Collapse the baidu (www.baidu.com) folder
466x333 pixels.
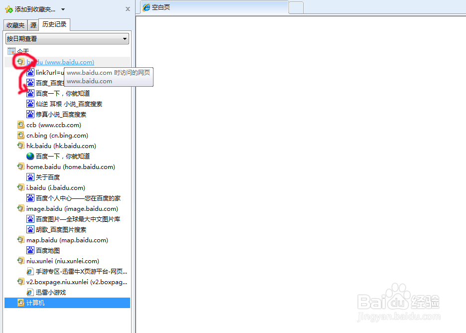pos(60,62)
